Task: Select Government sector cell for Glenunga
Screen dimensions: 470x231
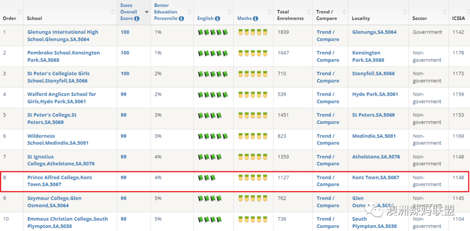Action: coord(427,32)
